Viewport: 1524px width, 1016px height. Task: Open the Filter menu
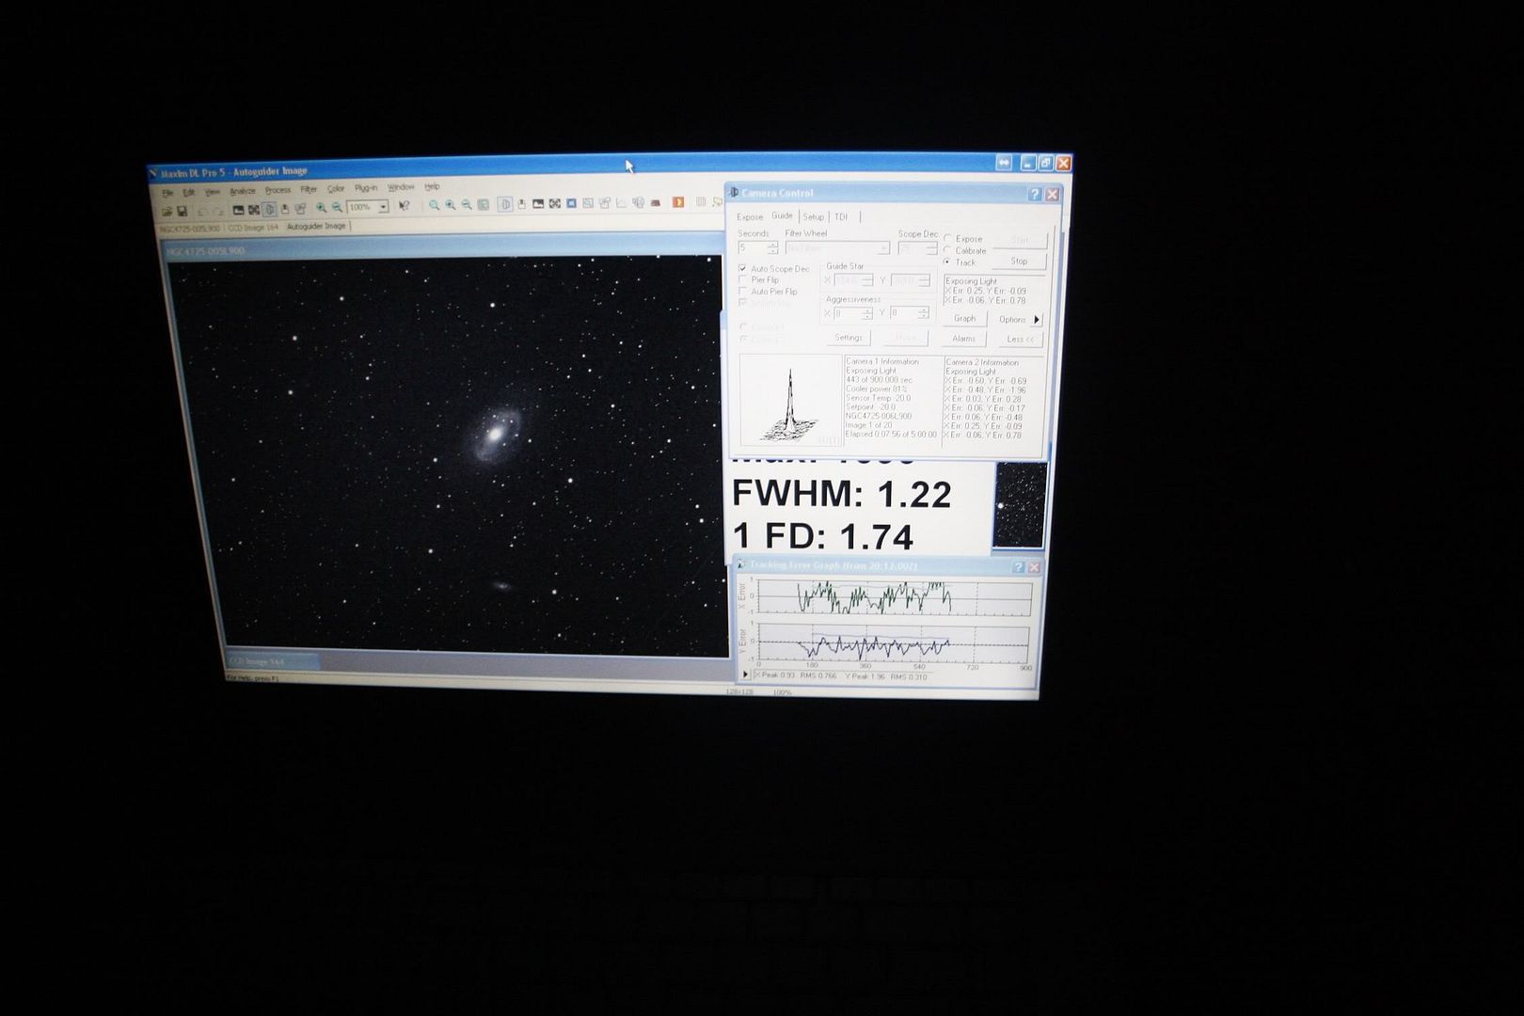(x=309, y=190)
